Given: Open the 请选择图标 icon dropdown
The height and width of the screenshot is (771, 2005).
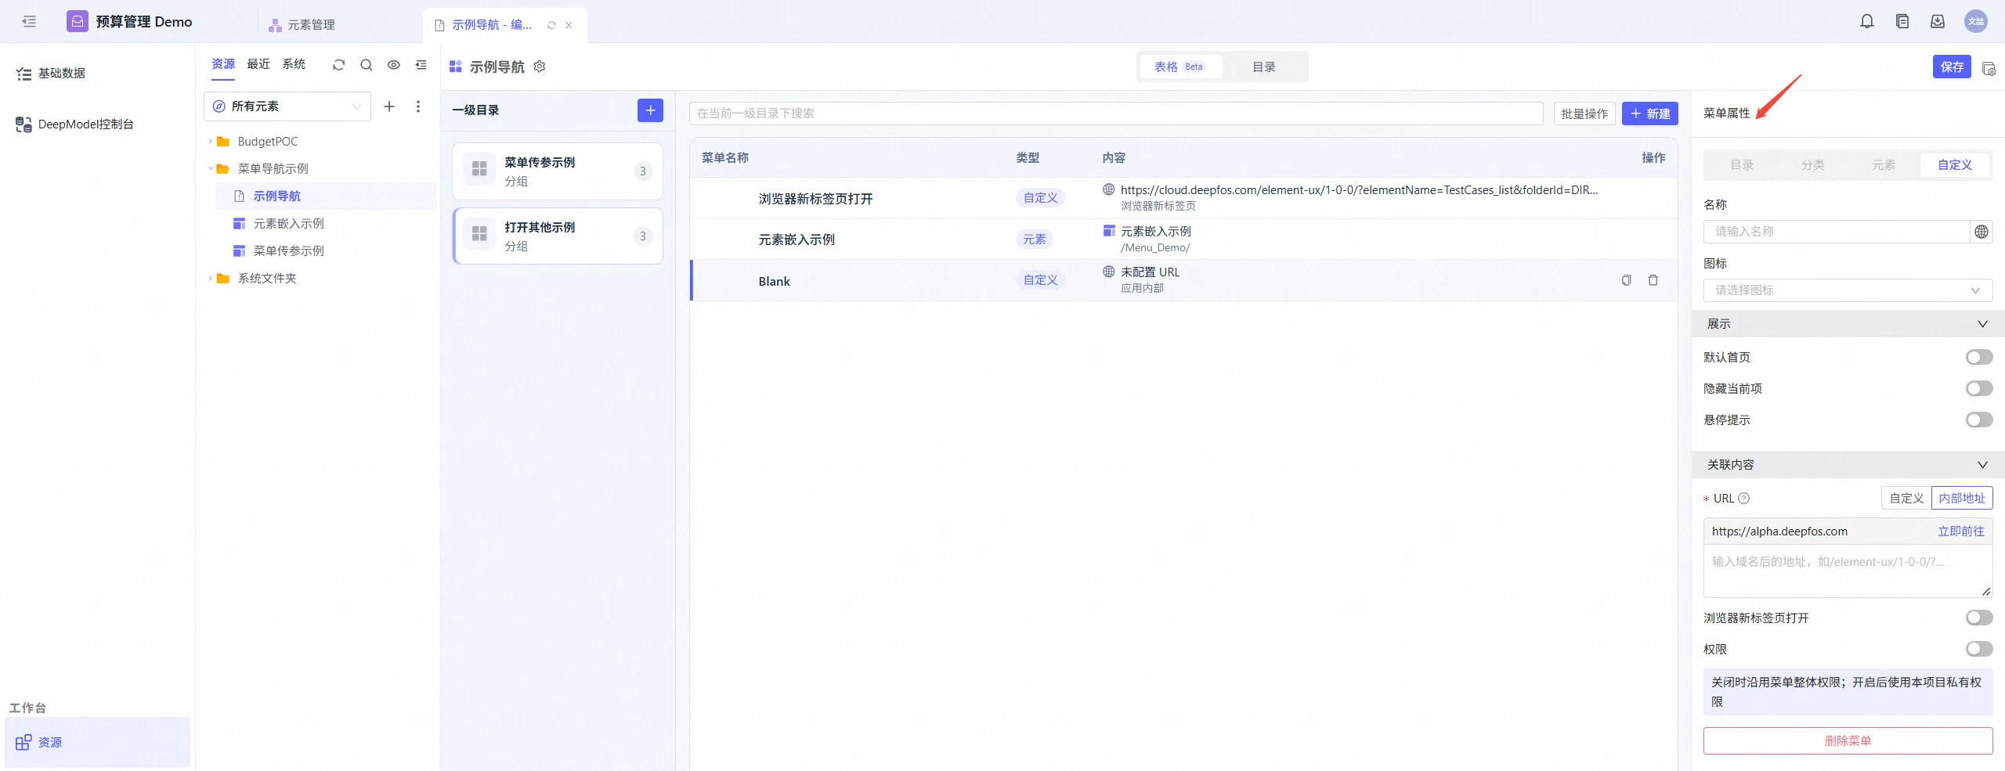Looking at the screenshot, I should [1848, 290].
